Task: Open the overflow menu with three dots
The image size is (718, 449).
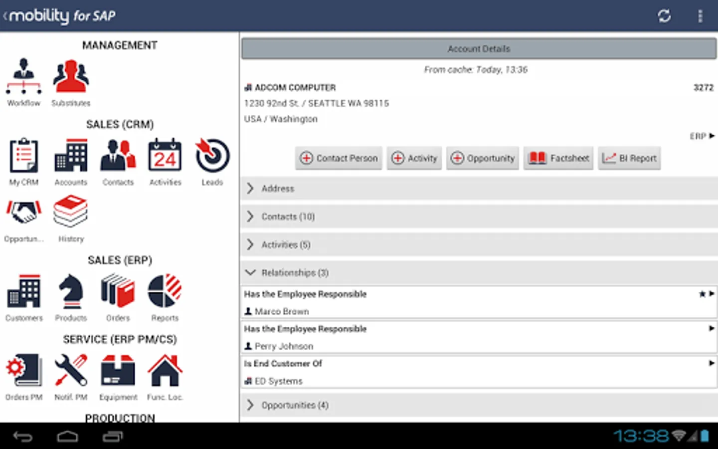Action: click(700, 16)
